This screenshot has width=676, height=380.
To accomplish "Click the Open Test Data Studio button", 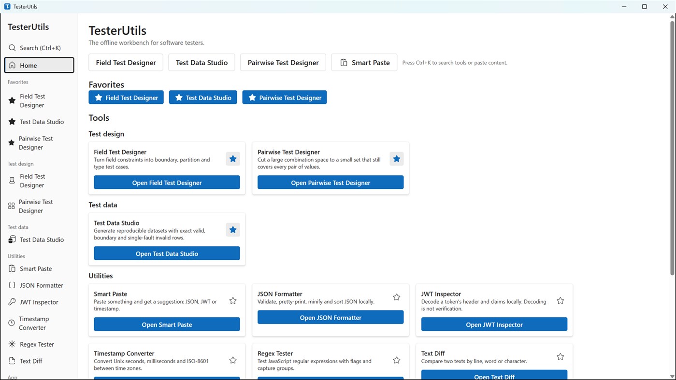I will tap(167, 253).
